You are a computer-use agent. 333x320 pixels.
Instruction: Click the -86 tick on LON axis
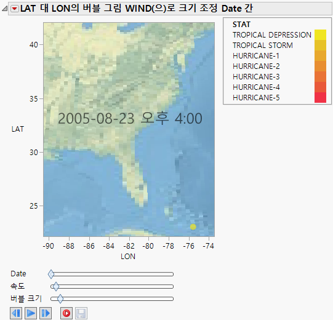click(89, 246)
